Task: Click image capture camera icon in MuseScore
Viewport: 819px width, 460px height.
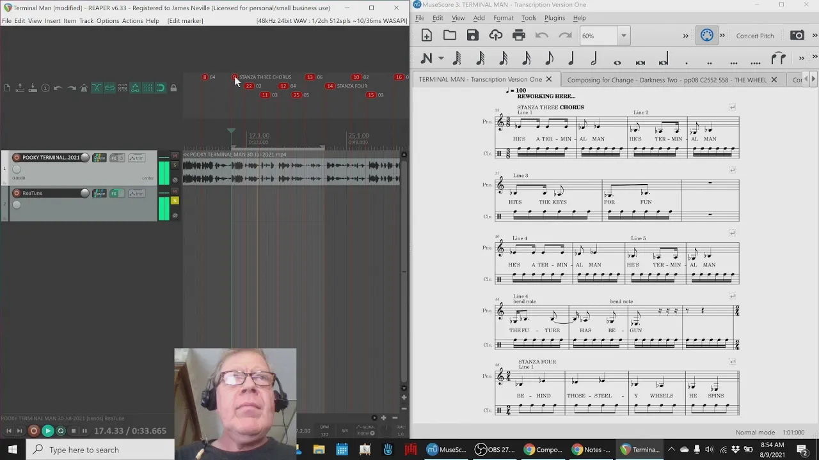Action: click(x=797, y=36)
